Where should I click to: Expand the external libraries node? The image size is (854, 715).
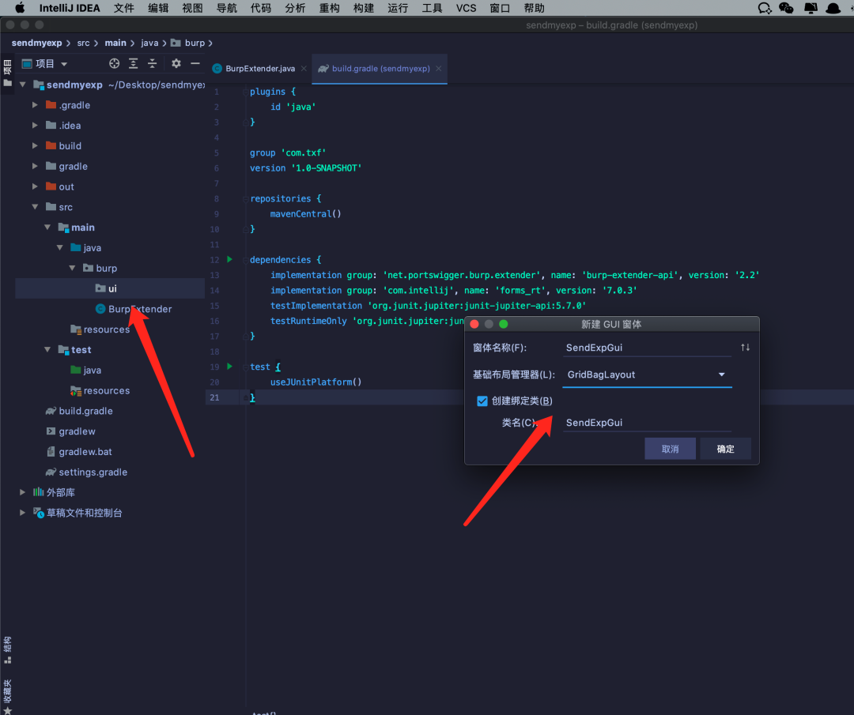pos(22,492)
